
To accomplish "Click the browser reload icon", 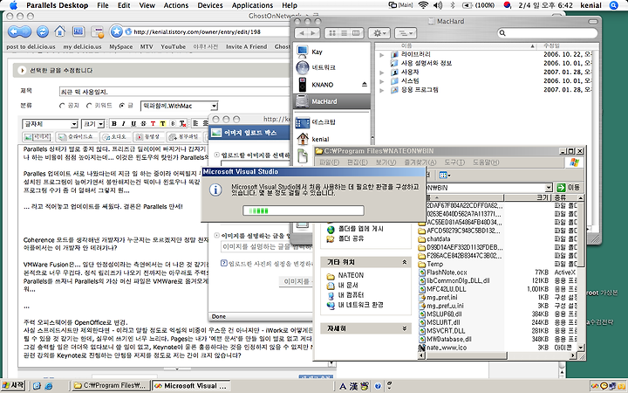I will pos(43,31).
